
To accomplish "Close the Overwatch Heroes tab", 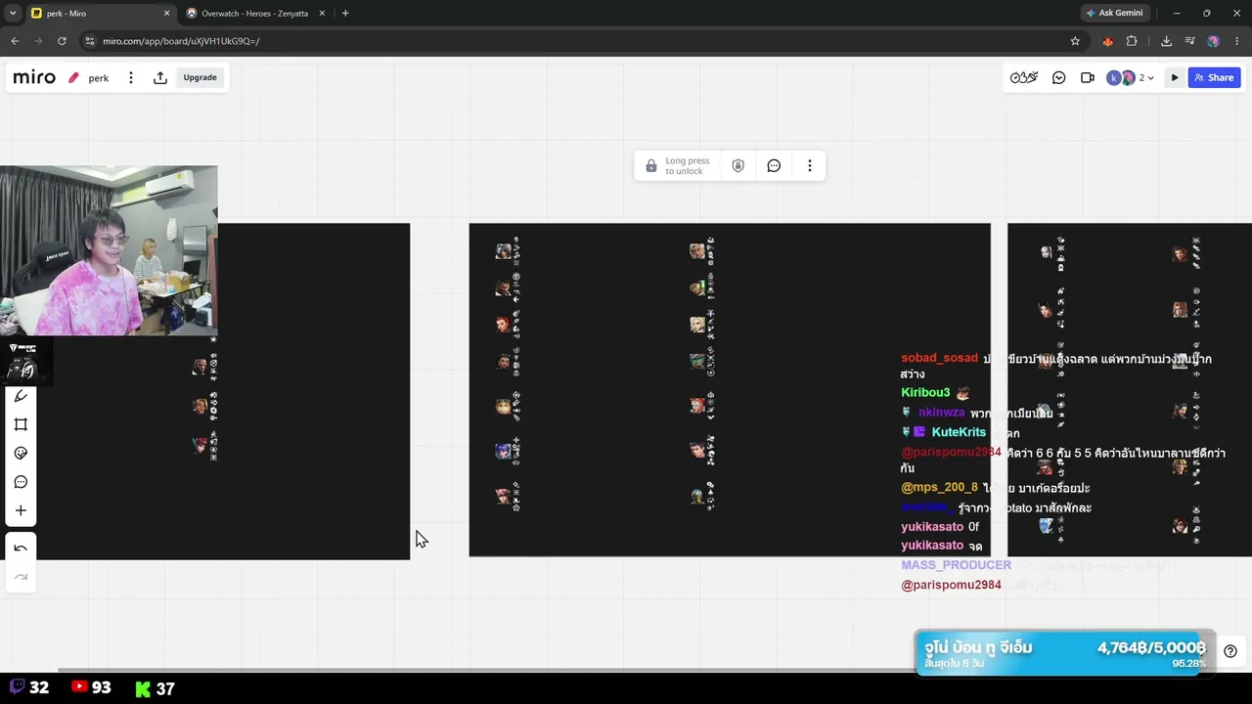I will pyautogui.click(x=323, y=14).
